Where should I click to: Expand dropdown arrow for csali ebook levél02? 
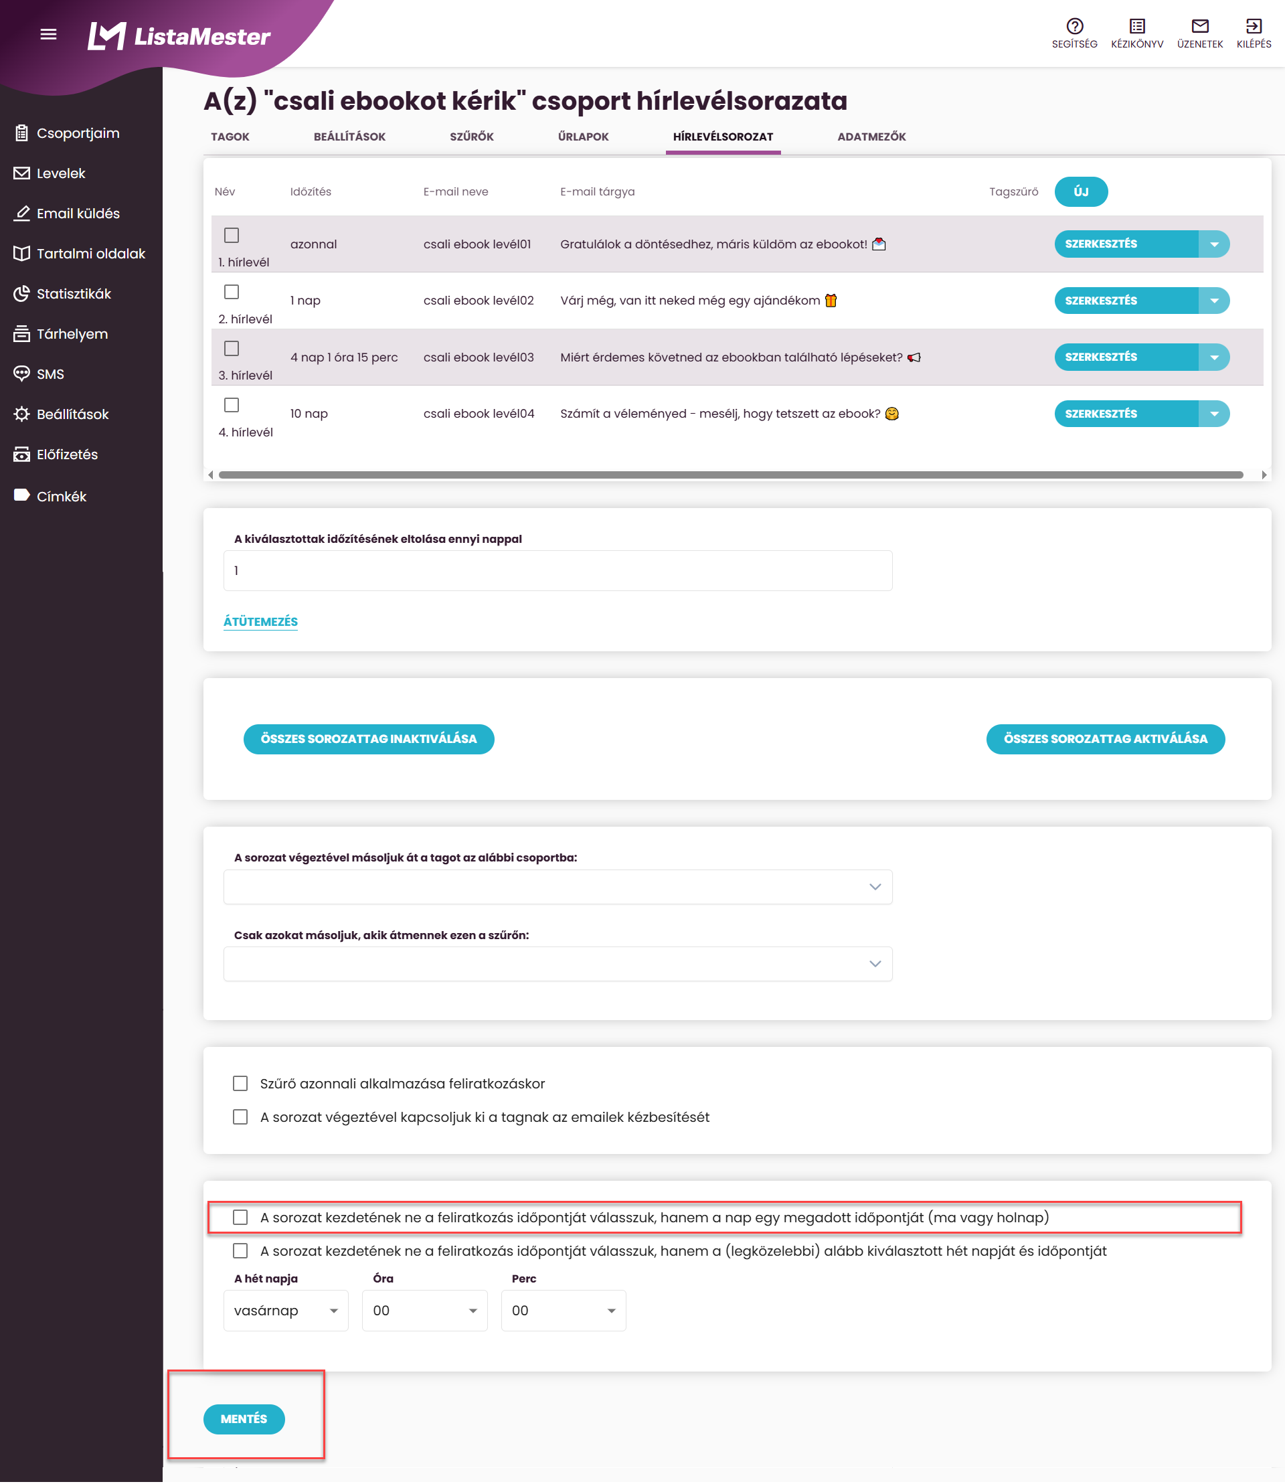[1214, 301]
